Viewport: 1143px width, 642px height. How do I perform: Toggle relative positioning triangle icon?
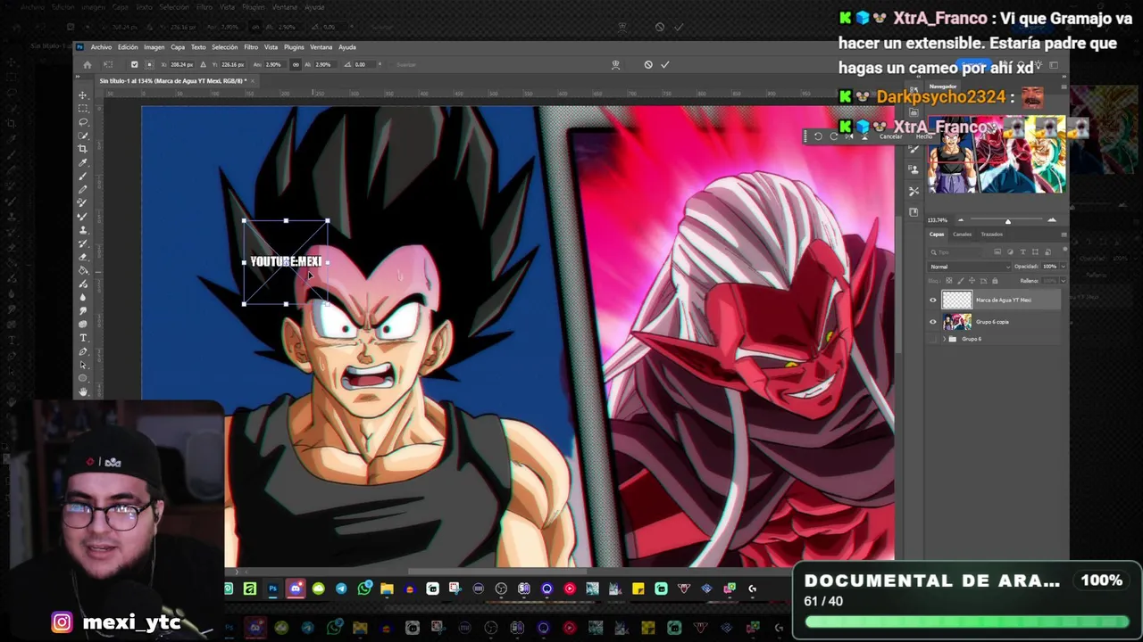click(x=203, y=64)
